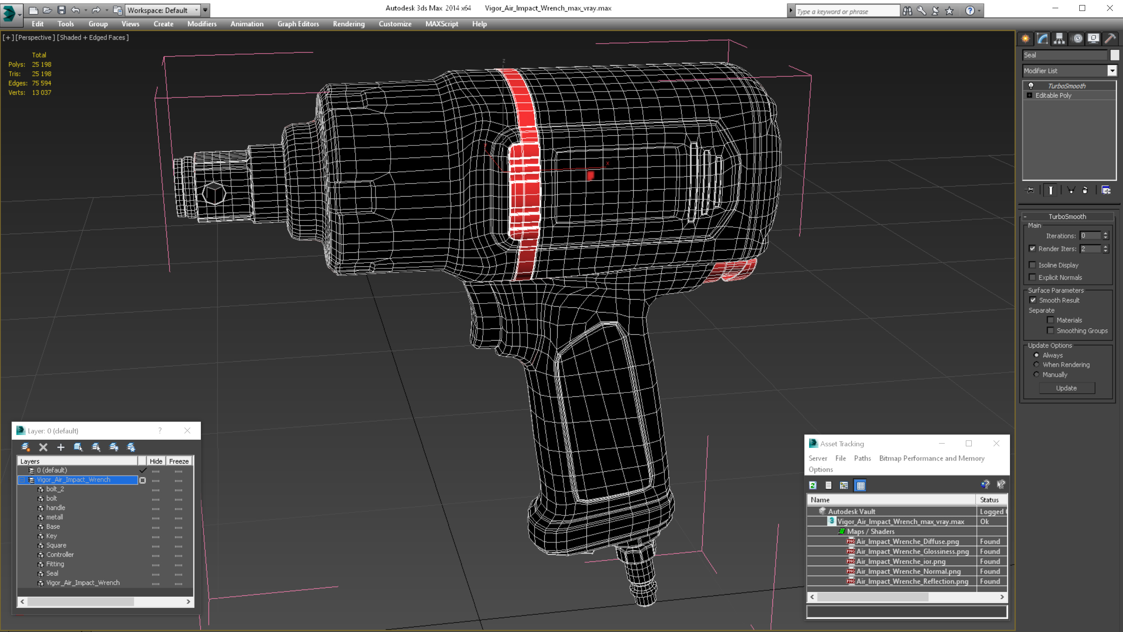Screen dimensions: 1123x632
Task: Refresh the Asset Tracking list
Action: [813, 485]
